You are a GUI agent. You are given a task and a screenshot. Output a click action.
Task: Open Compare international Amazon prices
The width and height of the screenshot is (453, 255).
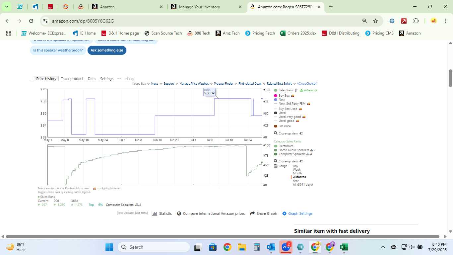pos(211,213)
